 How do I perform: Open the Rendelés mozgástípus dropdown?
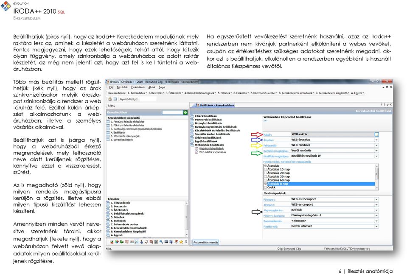(376, 151)
